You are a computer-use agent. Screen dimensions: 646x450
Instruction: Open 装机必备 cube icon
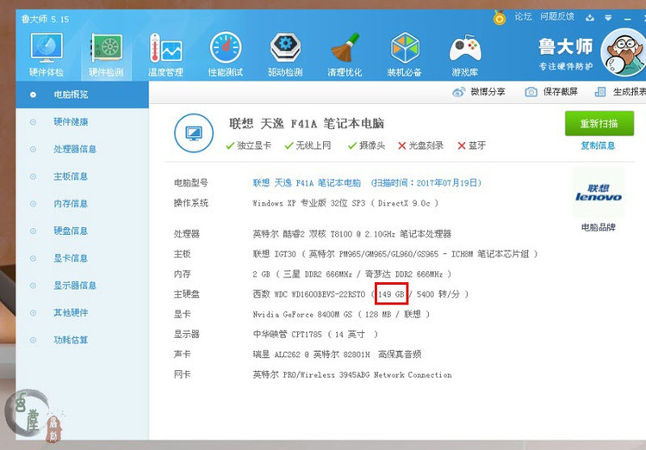[x=405, y=55]
